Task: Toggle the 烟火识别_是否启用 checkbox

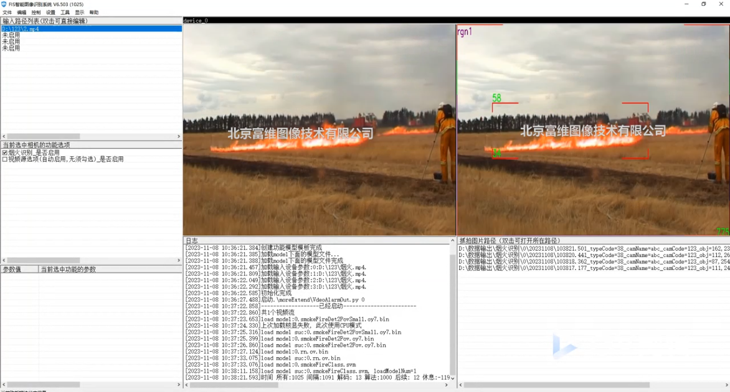Action: 4,152
